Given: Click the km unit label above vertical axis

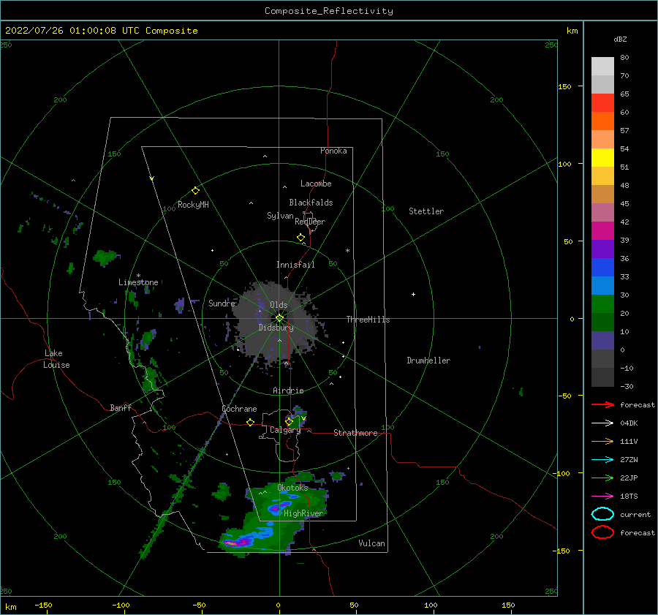Looking at the screenshot, I should click(x=572, y=31).
